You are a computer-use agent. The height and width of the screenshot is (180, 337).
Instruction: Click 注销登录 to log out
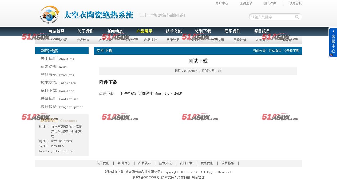pyautogui.click(x=246, y=3)
